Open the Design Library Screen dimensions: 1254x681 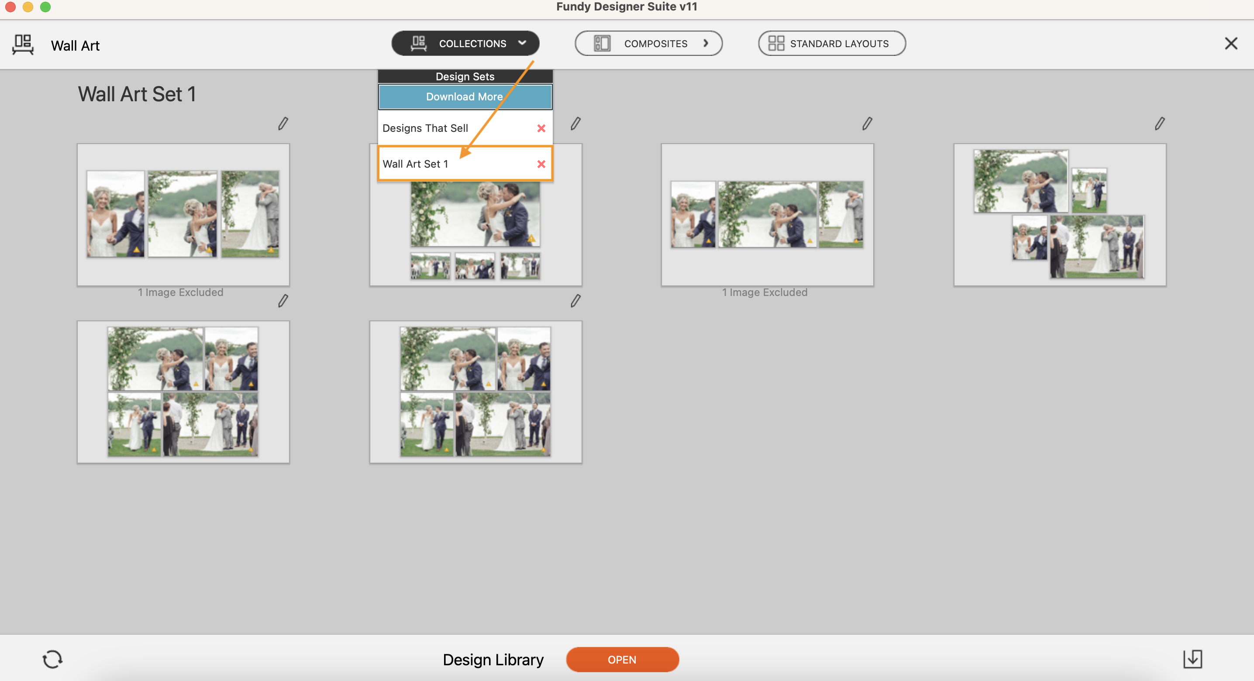[622, 659]
